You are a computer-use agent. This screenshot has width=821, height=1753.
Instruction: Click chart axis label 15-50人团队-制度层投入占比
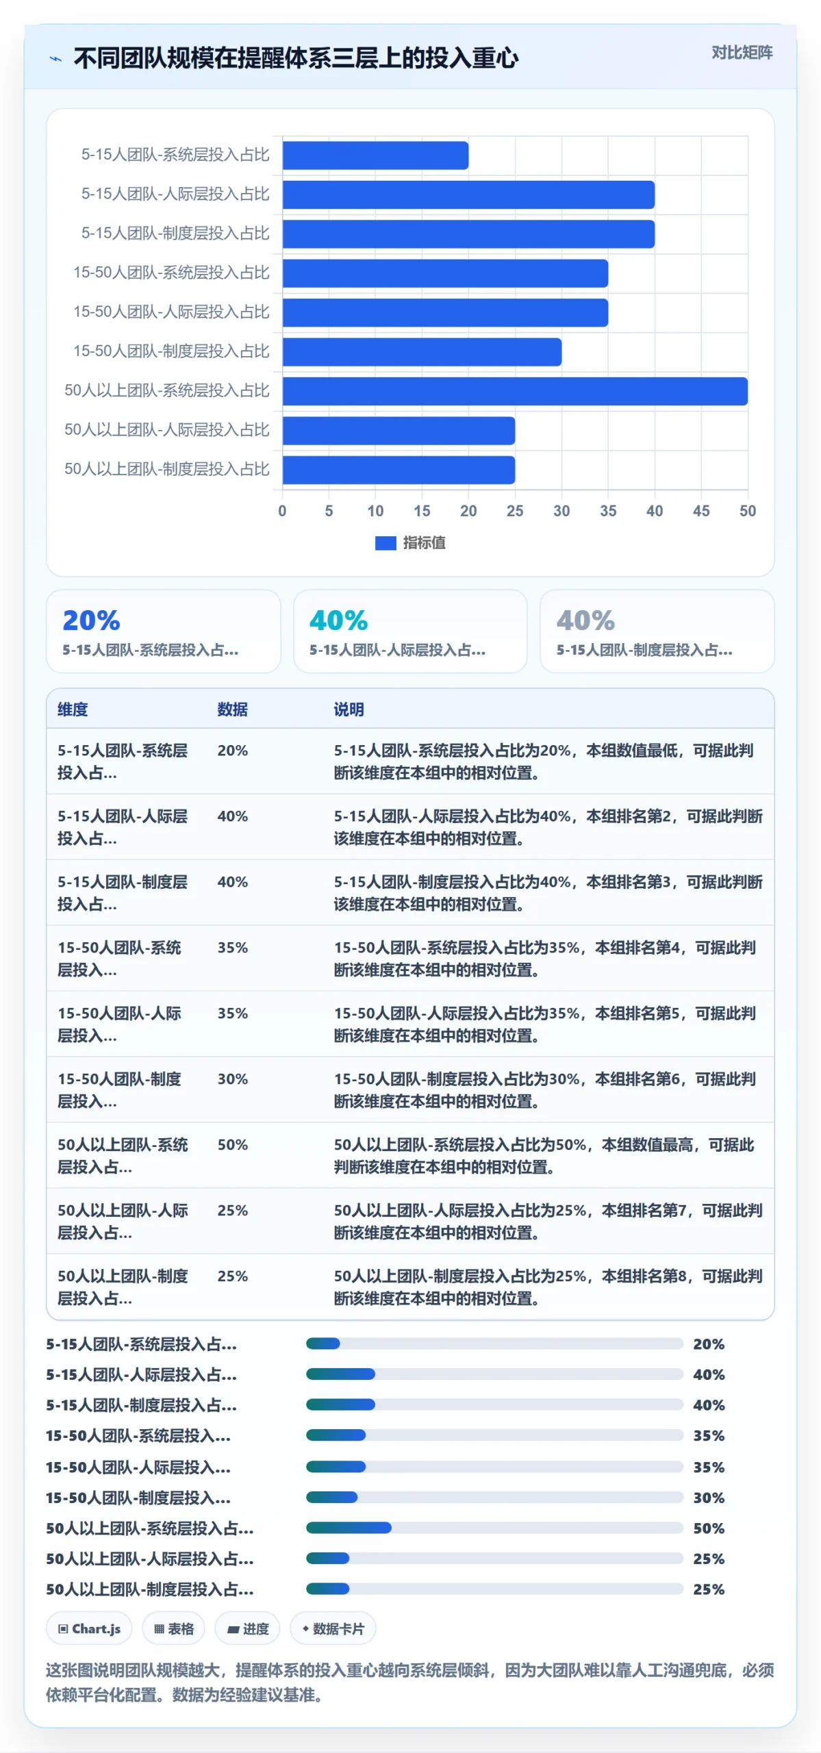click(171, 351)
